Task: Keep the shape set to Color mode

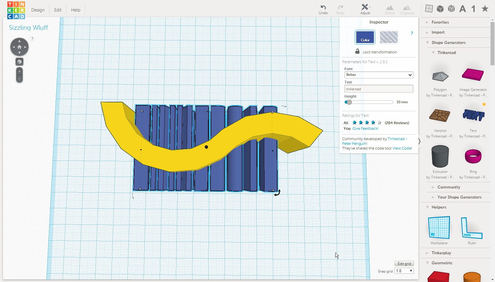Action: [365, 37]
